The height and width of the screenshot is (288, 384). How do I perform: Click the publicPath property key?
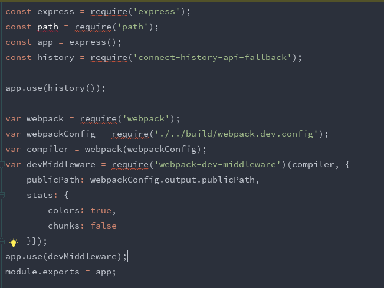pyautogui.click(x=53, y=180)
